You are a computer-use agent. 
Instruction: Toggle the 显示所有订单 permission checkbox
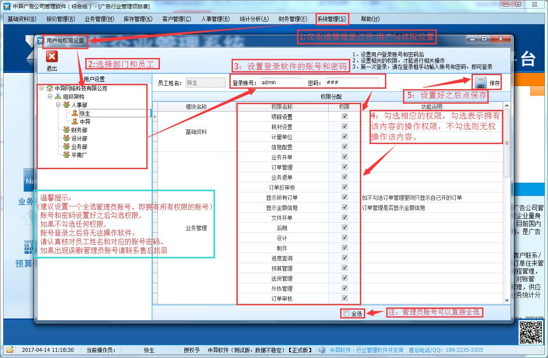tap(345, 197)
